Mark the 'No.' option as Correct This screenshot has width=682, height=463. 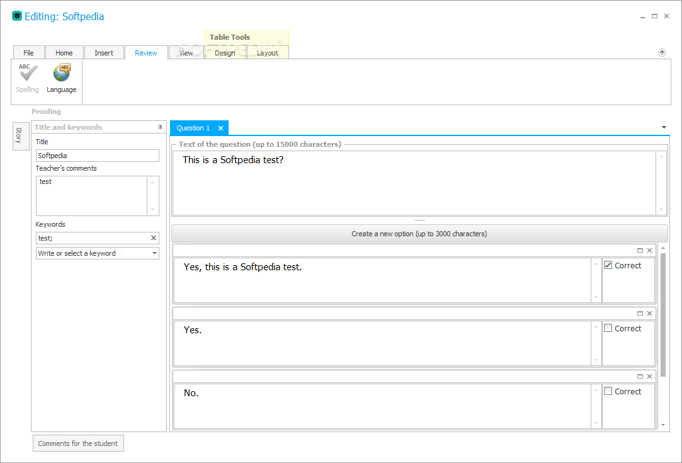608,391
